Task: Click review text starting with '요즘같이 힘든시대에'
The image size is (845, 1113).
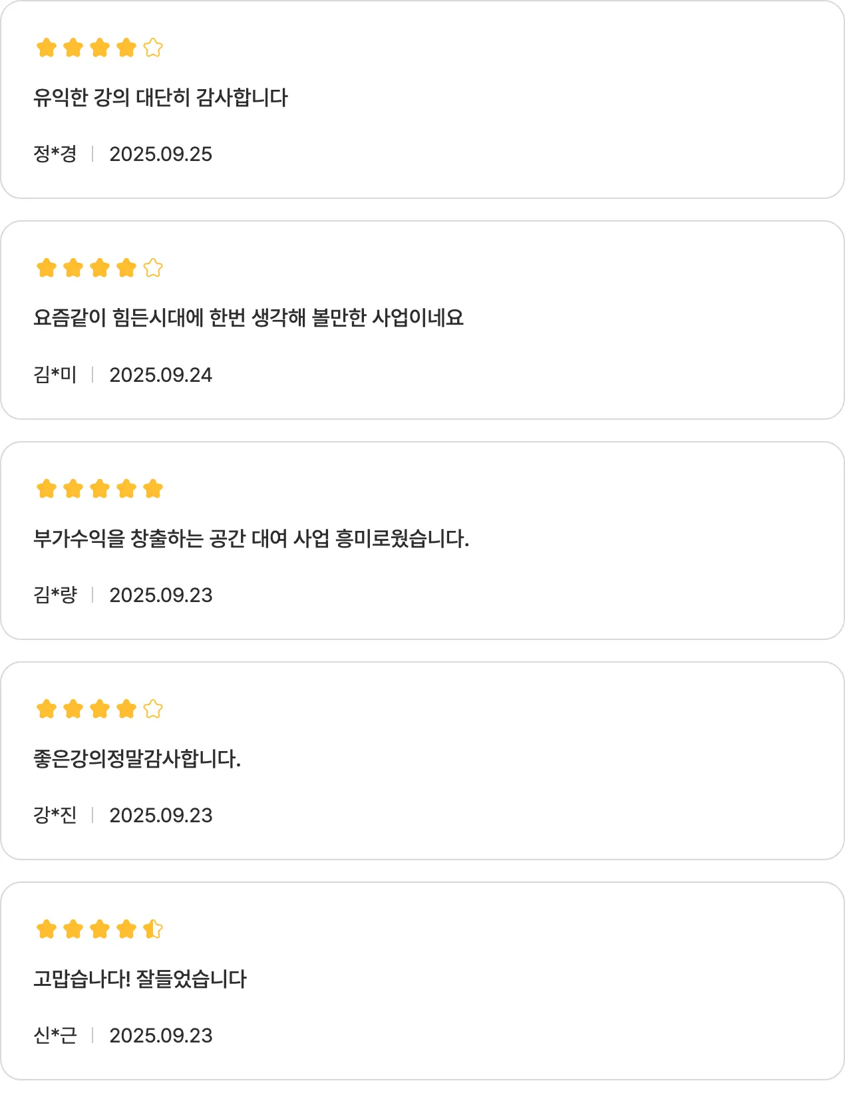Action: click(x=248, y=318)
